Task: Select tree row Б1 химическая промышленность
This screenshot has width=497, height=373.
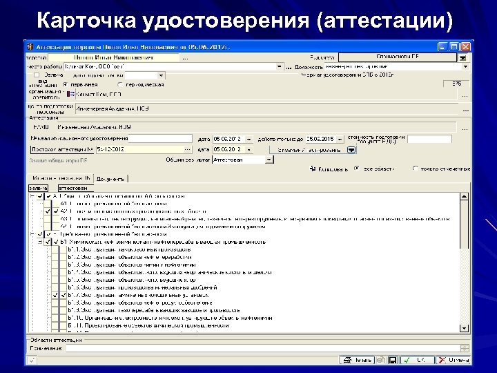Action: (x=163, y=242)
